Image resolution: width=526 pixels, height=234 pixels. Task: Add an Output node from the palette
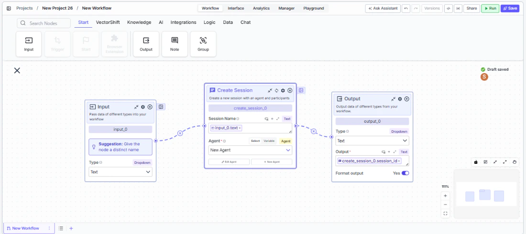pos(146,44)
